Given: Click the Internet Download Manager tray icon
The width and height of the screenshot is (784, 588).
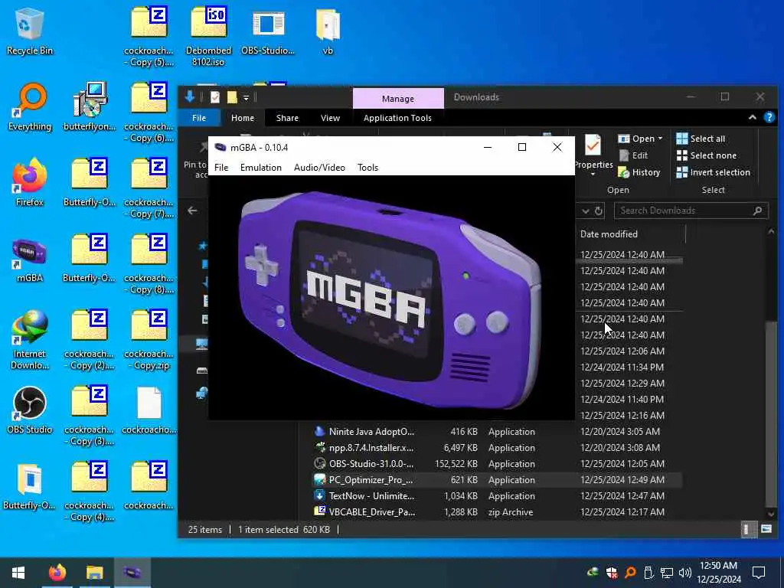Looking at the screenshot, I should tap(593, 573).
